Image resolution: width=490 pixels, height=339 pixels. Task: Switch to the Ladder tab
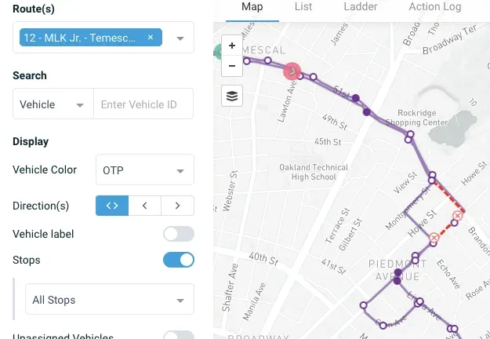click(x=360, y=7)
